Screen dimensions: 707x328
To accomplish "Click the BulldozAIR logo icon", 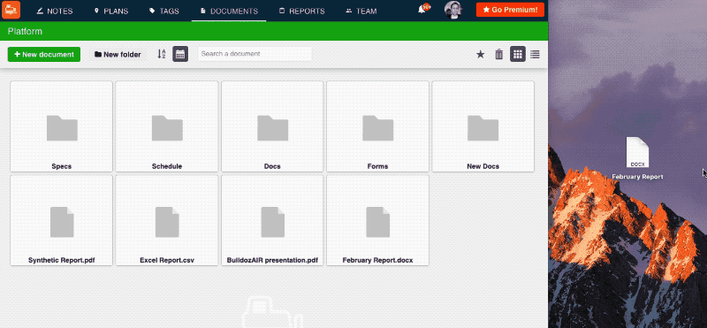I will 11,10.
